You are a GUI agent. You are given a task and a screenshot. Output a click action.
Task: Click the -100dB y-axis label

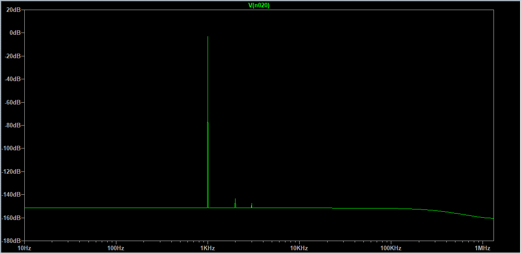click(x=12, y=148)
